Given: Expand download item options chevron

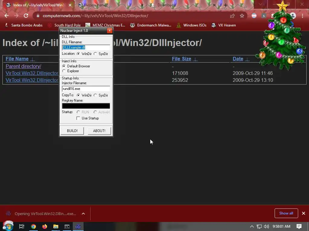Looking at the screenshot, I should tap(83, 214).
